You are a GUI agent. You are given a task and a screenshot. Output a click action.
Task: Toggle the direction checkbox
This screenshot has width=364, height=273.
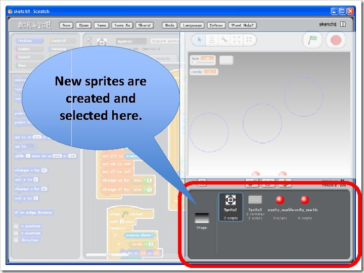pyautogui.click(x=16, y=240)
